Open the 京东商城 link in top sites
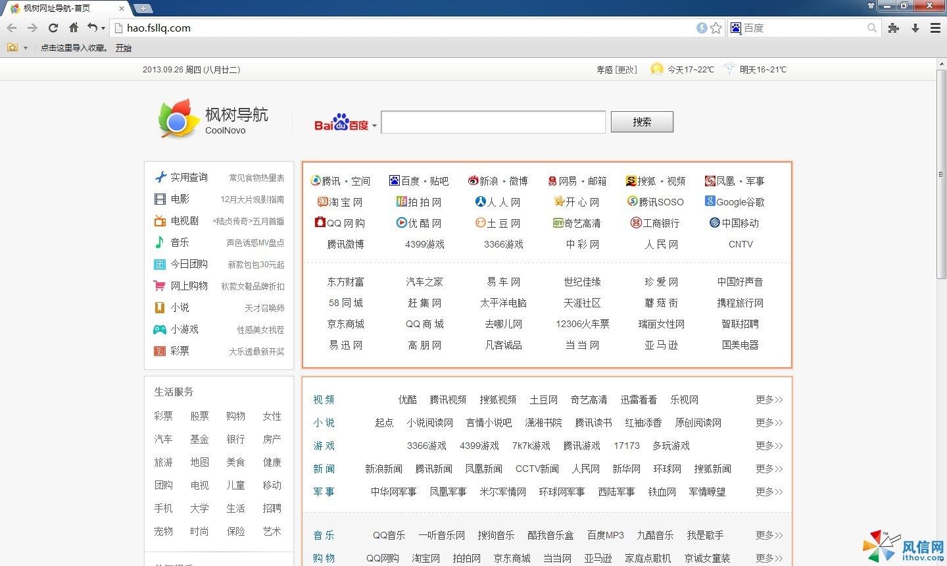 coord(346,324)
